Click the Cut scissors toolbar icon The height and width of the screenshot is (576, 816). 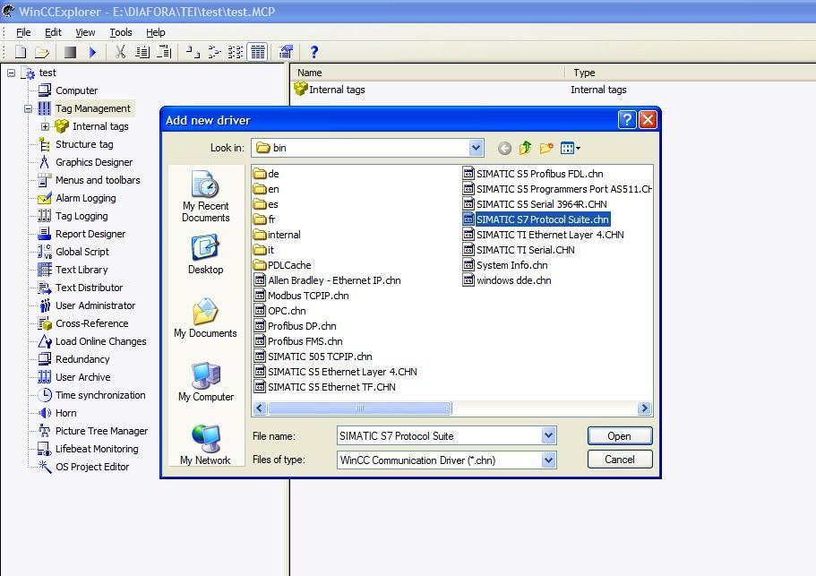tap(120, 52)
